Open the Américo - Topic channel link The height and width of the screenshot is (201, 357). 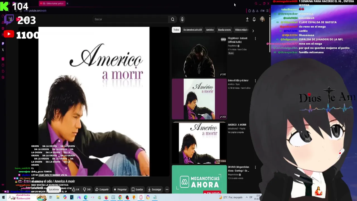(234, 84)
